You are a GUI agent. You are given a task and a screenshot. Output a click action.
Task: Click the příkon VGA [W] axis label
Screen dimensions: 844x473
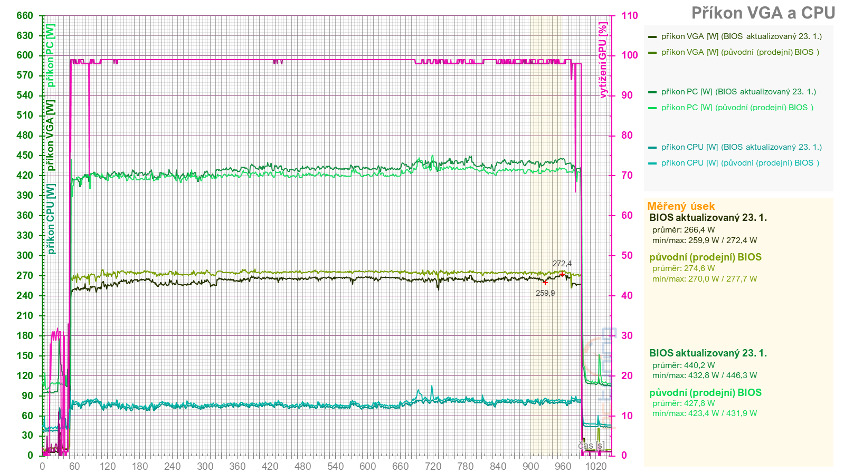point(50,136)
